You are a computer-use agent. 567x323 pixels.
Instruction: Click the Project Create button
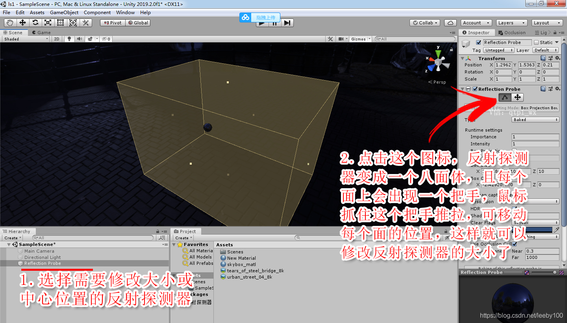click(183, 238)
